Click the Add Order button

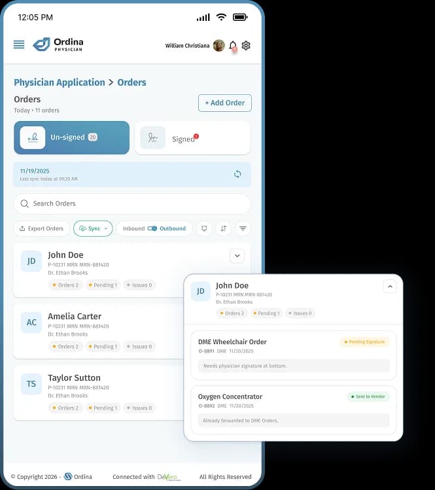(224, 103)
